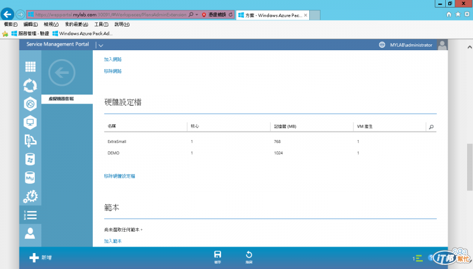Open the 說明(H) menu
This screenshot has width=473, height=269.
click(x=122, y=24)
